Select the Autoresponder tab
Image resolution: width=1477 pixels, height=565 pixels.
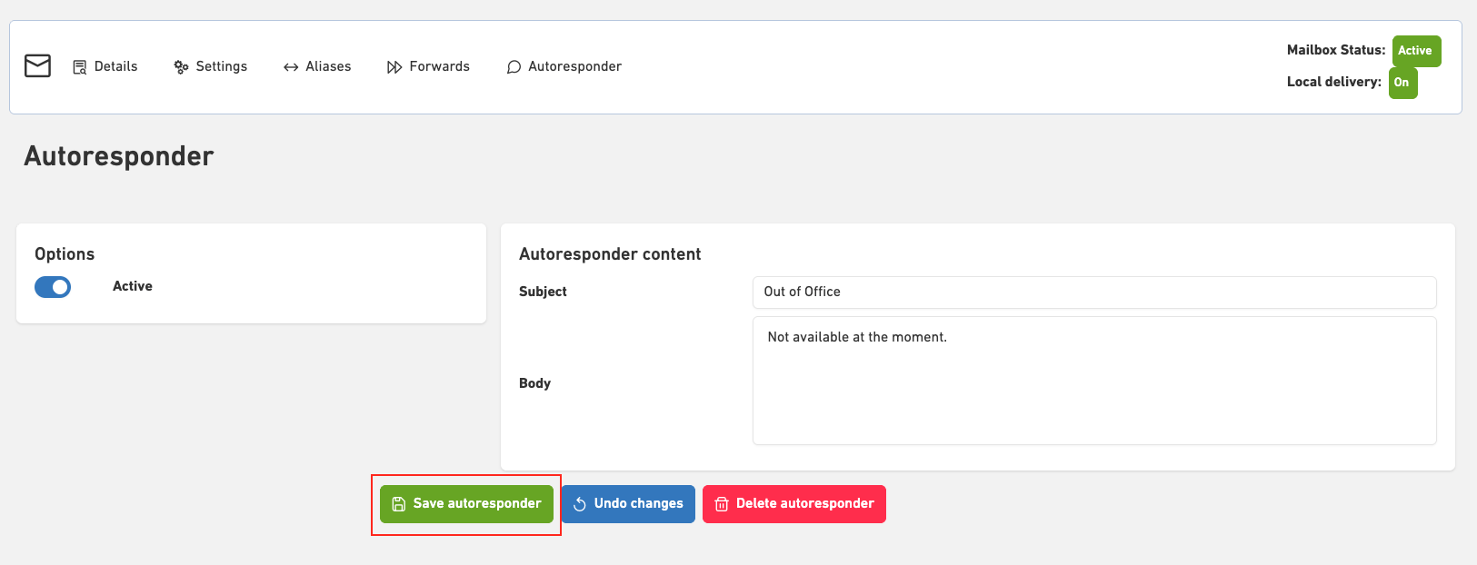[564, 66]
